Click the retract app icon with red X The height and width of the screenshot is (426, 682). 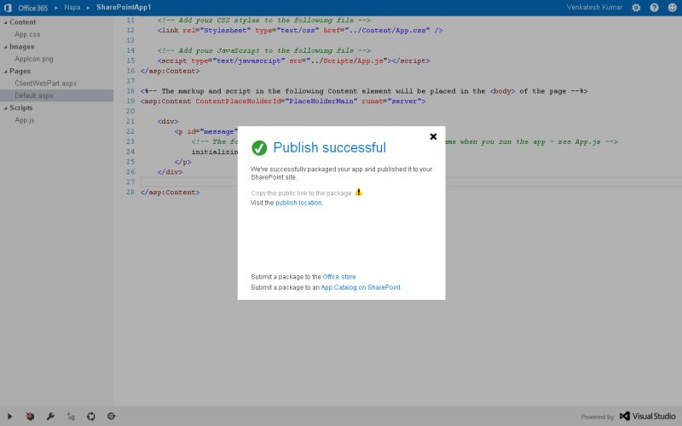coord(30,416)
